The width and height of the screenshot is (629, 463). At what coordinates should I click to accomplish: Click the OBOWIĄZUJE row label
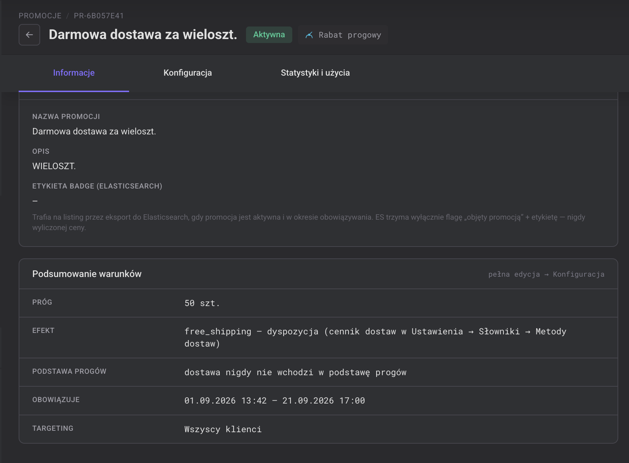click(x=56, y=400)
